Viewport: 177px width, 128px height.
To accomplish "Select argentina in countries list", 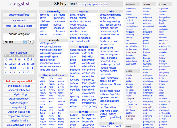I will (163, 9).
